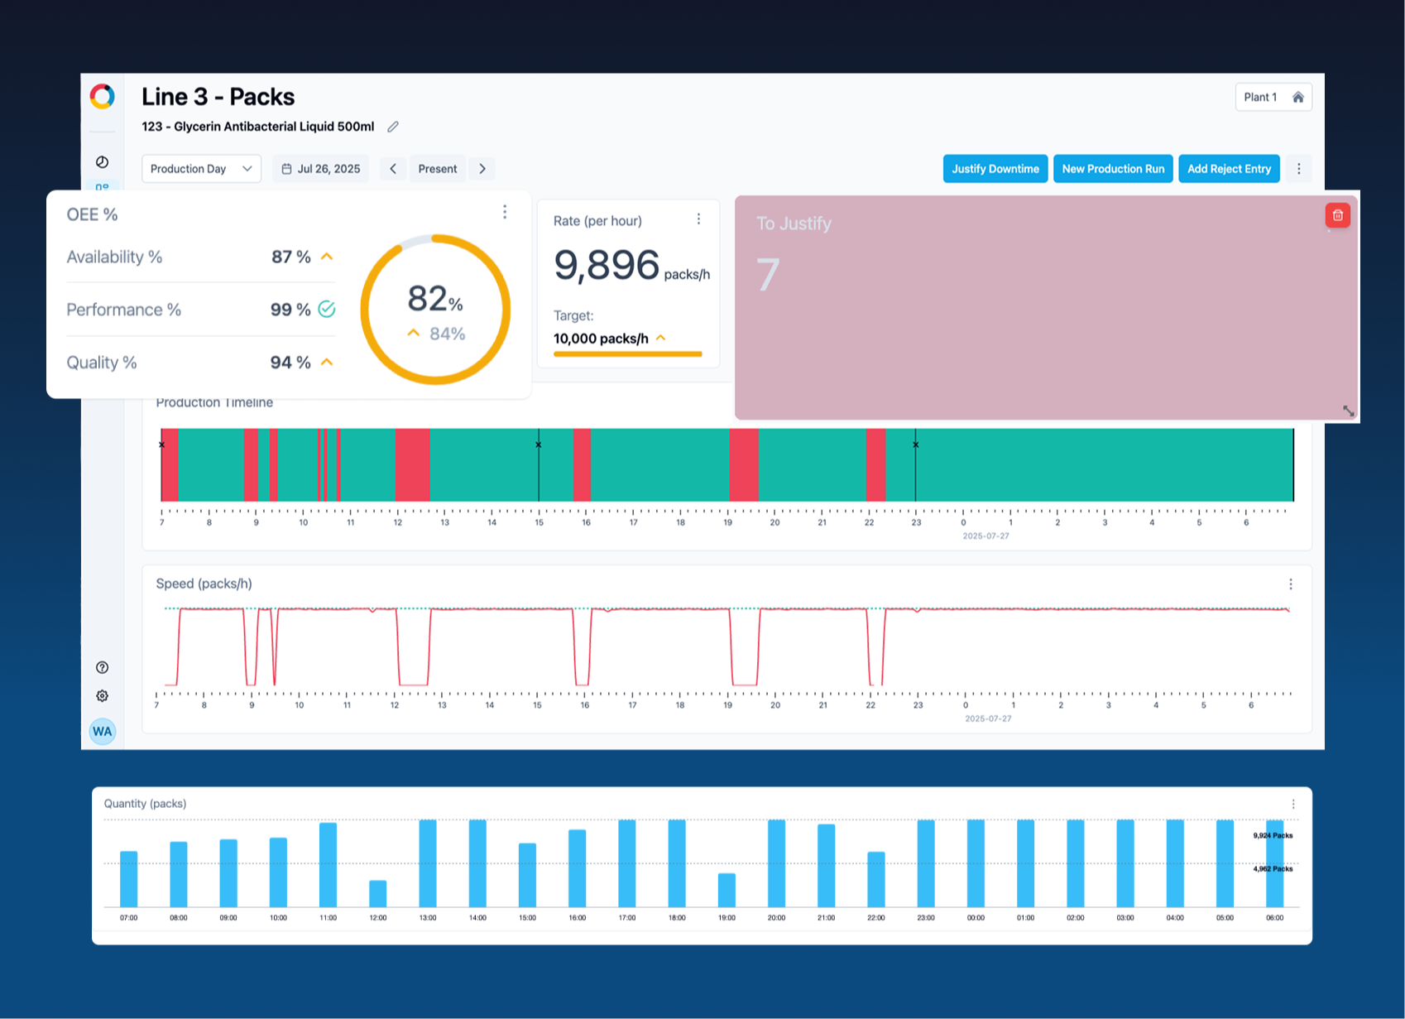This screenshot has height=1019, width=1405.
Task: Click the Line 3 - Packs title
Action: [218, 97]
